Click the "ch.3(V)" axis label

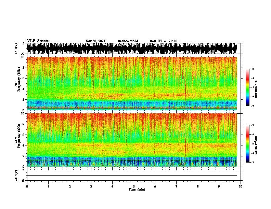16,175
